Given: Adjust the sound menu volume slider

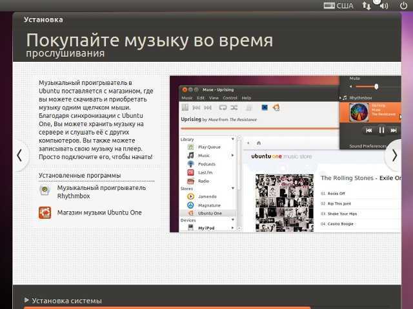Looking at the screenshot, I should tap(377, 86).
